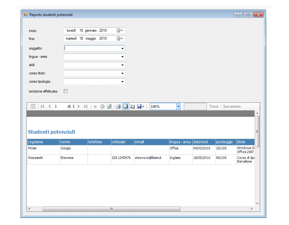
Task: Click the Successivo find-next link
Action: (x=232, y=106)
